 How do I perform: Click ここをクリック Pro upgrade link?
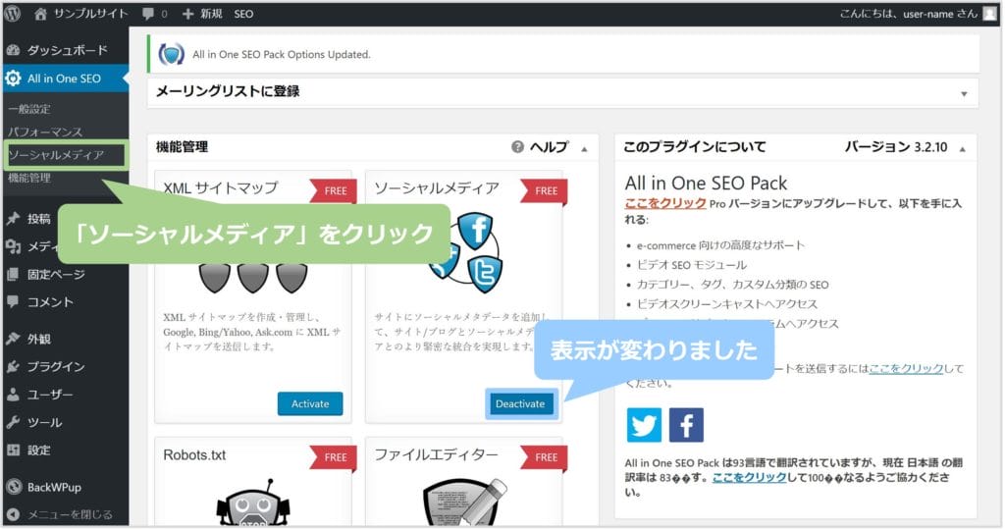665,203
